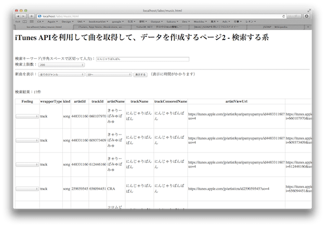This screenshot has height=227, width=325.
Task: Click the trackId 609373409 cell
Action: pyautogui.click(x=97, y=141)
